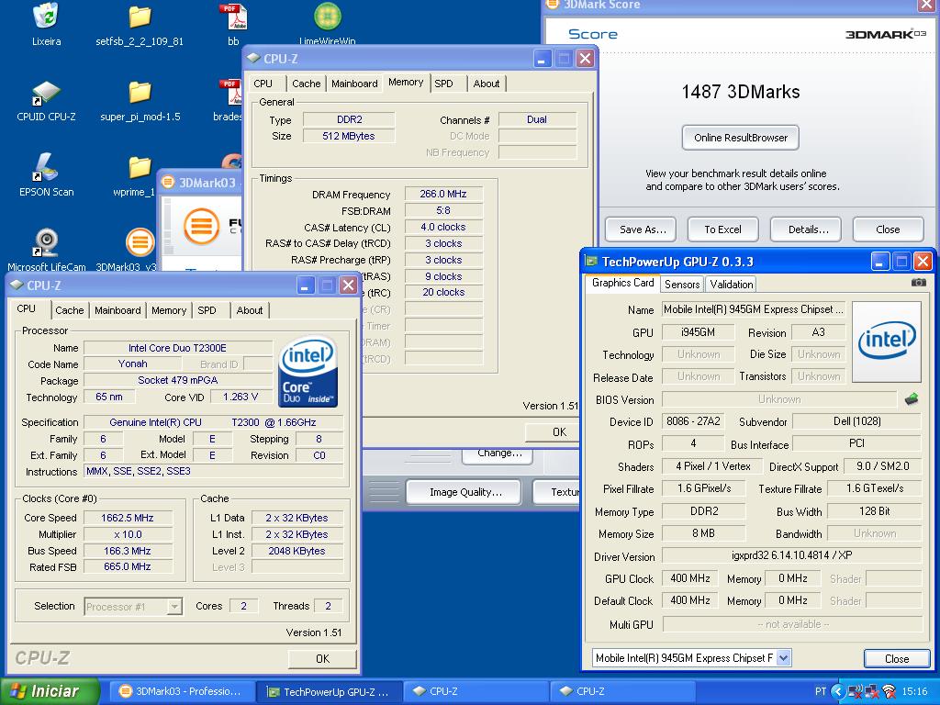Switch to SPD tab in front CPU-Z

tap(207, 310)
